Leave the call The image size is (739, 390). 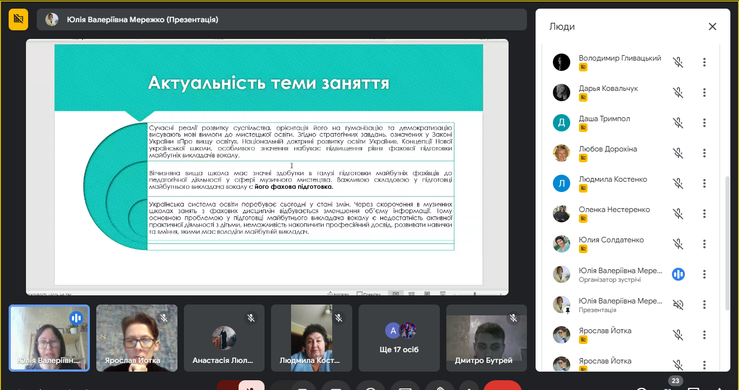(502, 386)
